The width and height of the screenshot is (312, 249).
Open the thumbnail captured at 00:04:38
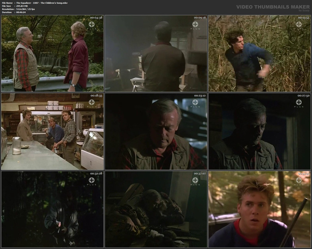click(x=52, y=53)
